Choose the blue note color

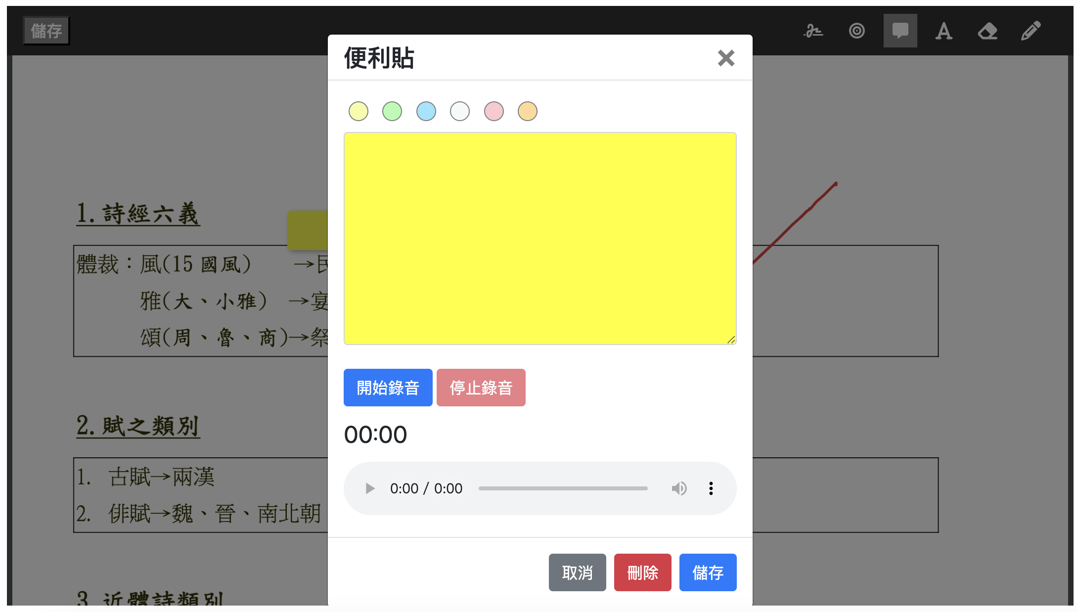[426, 111]
